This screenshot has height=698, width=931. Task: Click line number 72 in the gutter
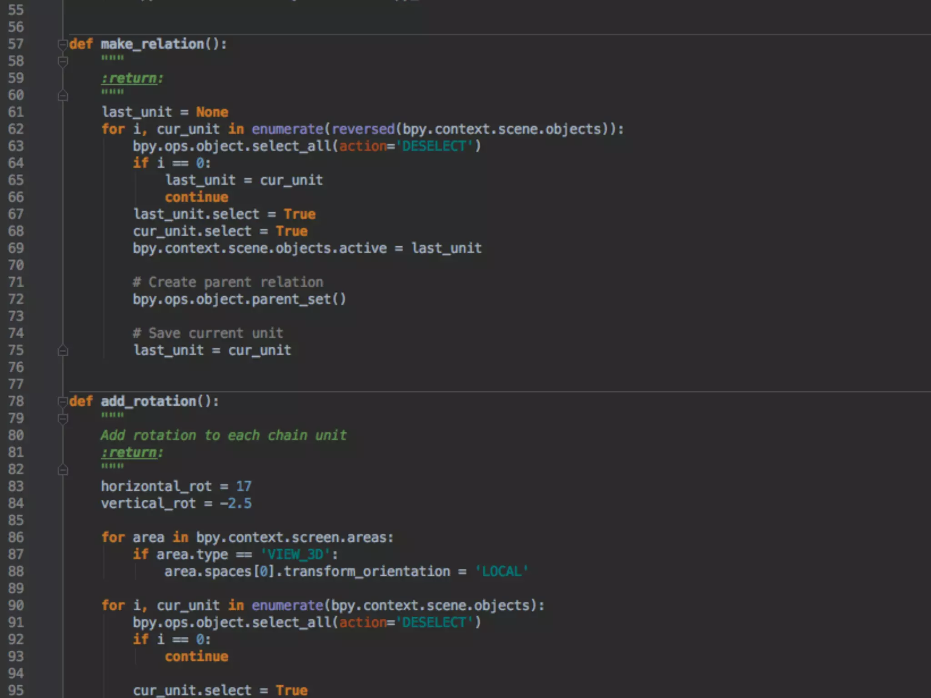tap(16, 299)
